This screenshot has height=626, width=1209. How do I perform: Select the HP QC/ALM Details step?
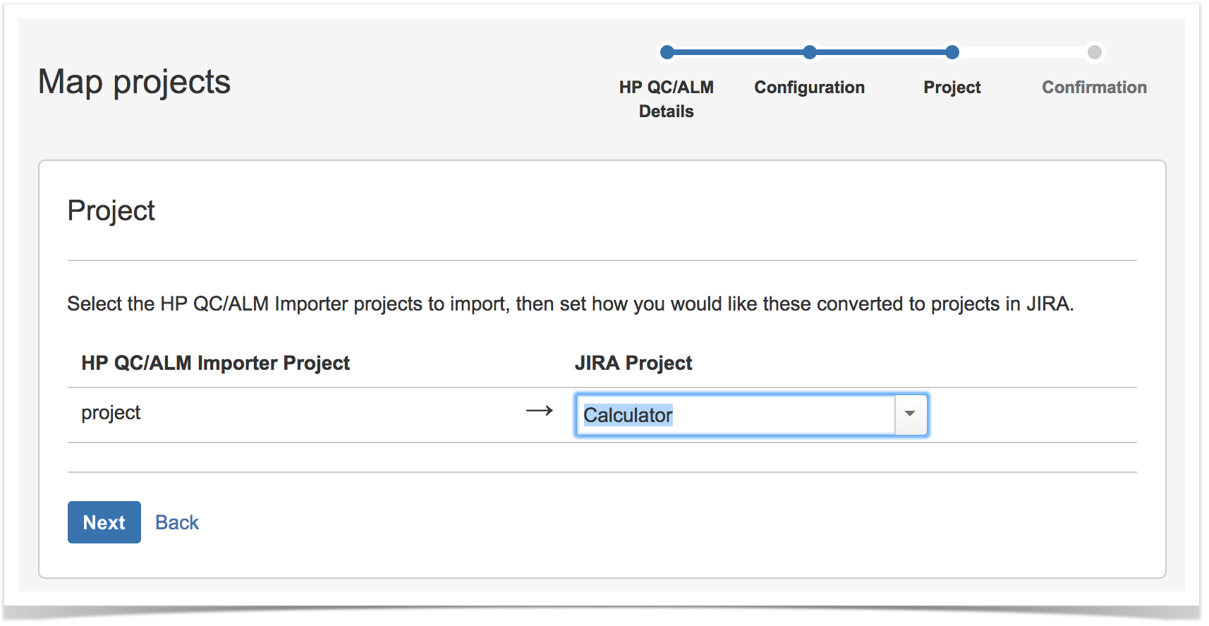coord(667,99)
